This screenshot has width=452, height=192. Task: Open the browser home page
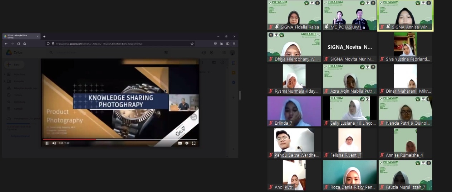point(25,43)
